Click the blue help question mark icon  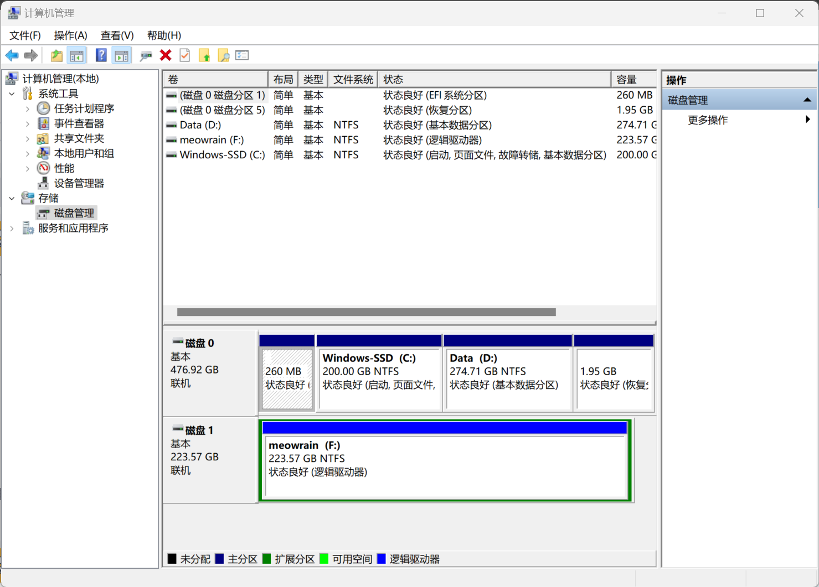point(101,55)
